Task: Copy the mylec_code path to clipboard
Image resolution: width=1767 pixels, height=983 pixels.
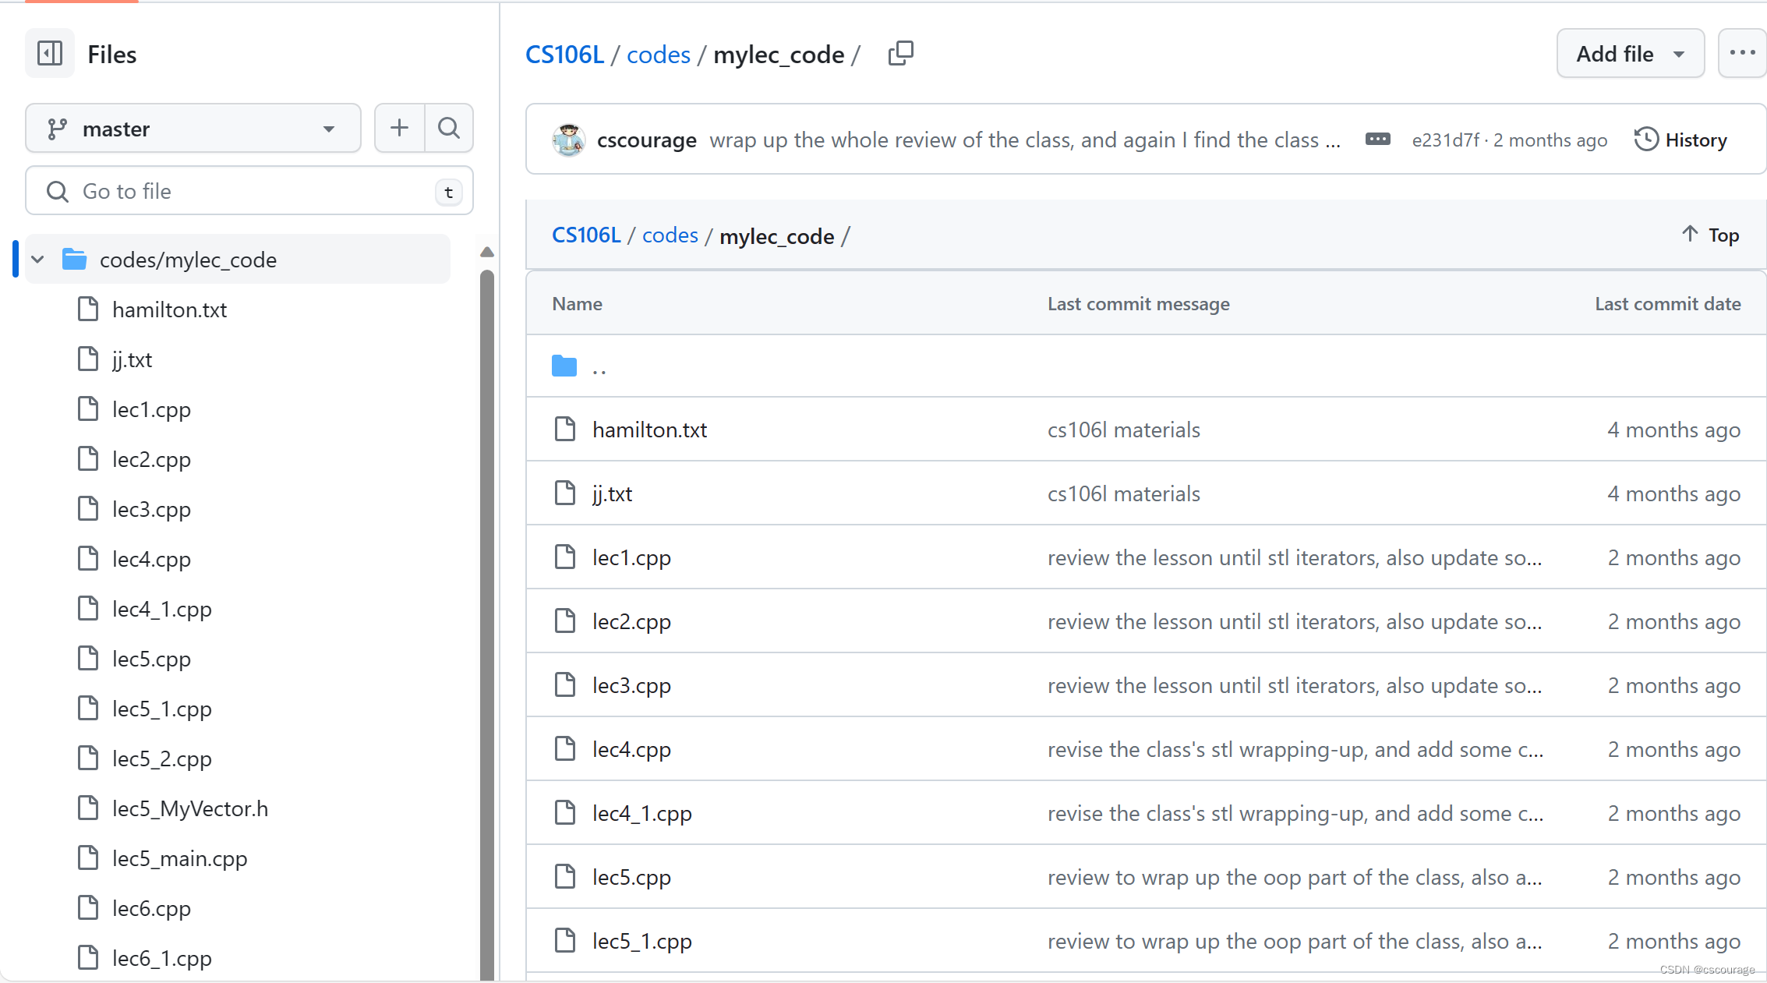Action: point(900,54)
